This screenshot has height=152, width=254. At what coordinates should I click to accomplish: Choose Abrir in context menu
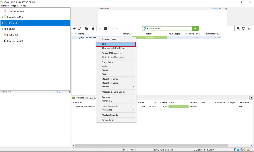(x=116, y=44)
